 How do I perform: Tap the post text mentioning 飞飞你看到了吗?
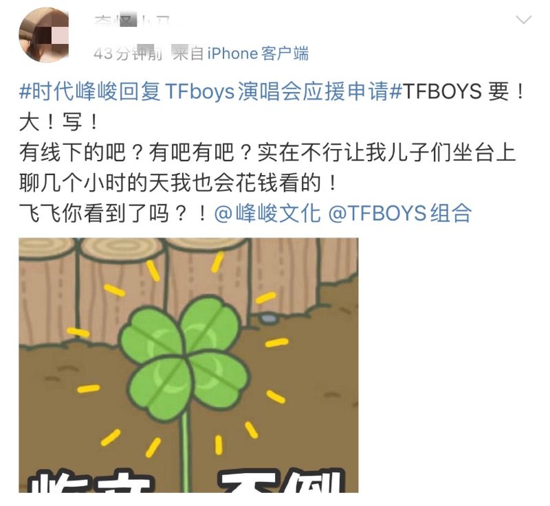click(113, 214)
